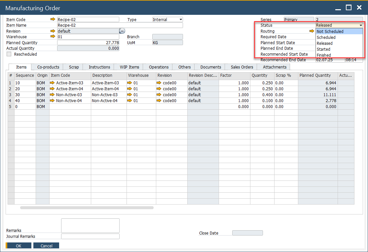Image resolution: width=368 pixels, height=252 pixels.
Task: Choose Not Scheduled status option
Action: pos(330,32)
